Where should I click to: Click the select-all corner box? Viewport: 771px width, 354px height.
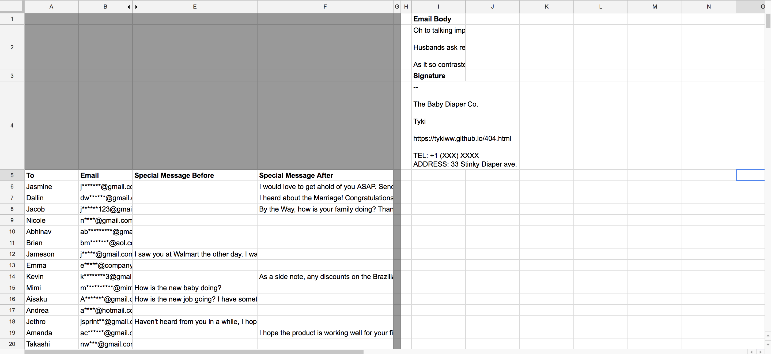(11, 6)
